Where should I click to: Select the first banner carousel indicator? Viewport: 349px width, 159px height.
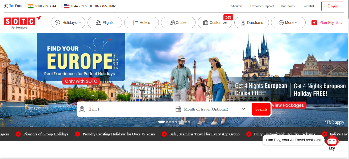[161, 122]
